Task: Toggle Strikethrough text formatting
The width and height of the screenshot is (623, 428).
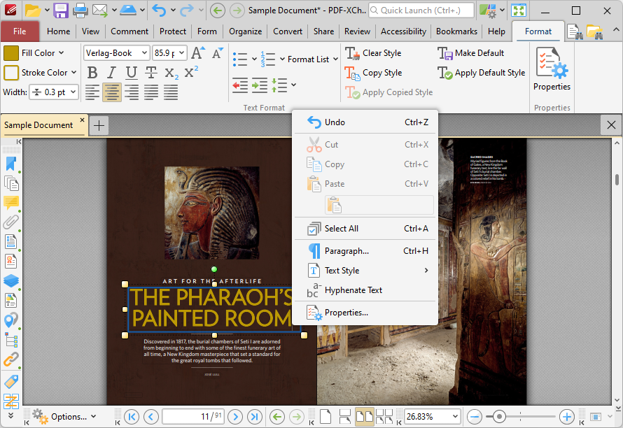Action: click(x=151, y=73)
